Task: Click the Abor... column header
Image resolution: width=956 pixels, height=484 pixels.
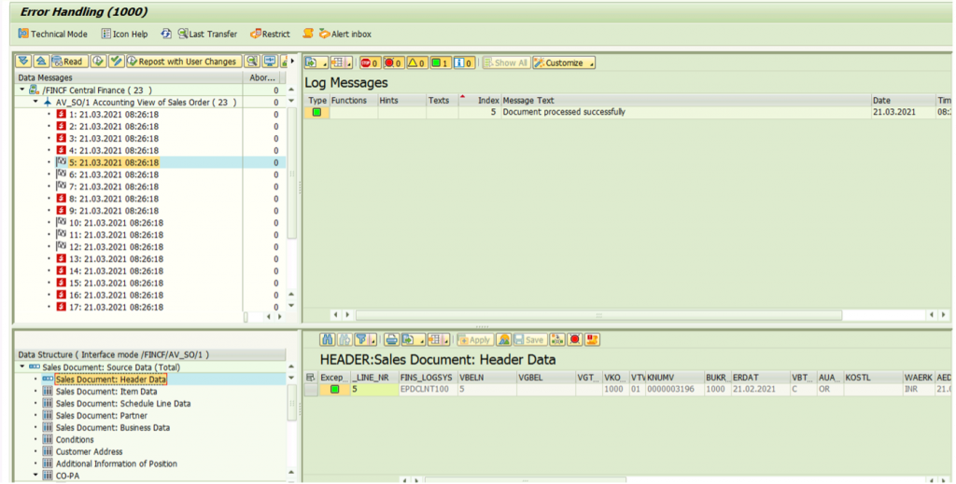Action: tap(262, 78)
